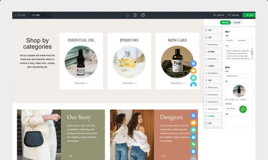Click arrow icon on Our Story card
268x160 pixels.
pos(70,156)
